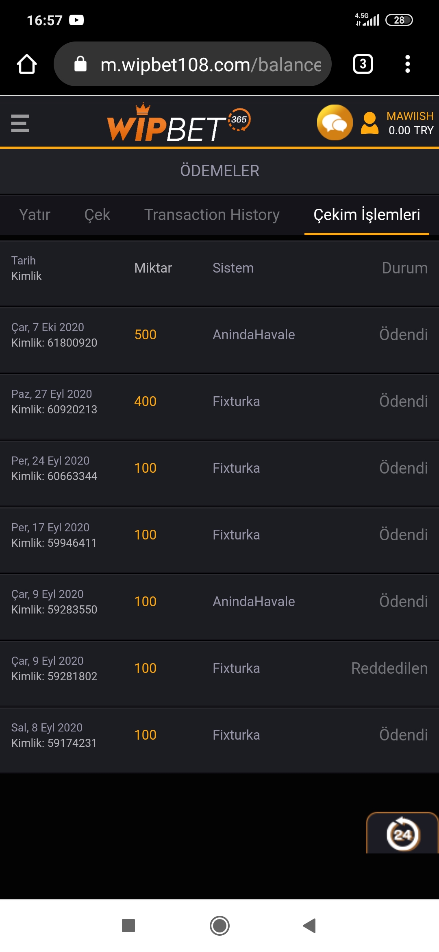439x952 pixels.
Task: Open live chat bubble icon
Action: click(x=335, y=122)
